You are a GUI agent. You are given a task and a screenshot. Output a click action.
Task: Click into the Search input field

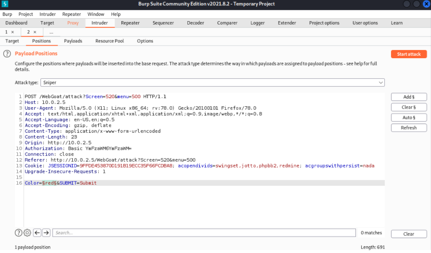pos(204,233)
